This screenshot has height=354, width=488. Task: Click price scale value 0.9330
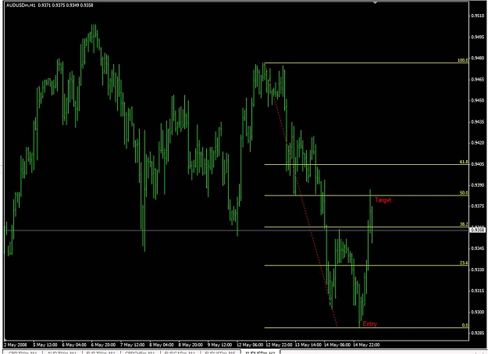click(477, 270)
